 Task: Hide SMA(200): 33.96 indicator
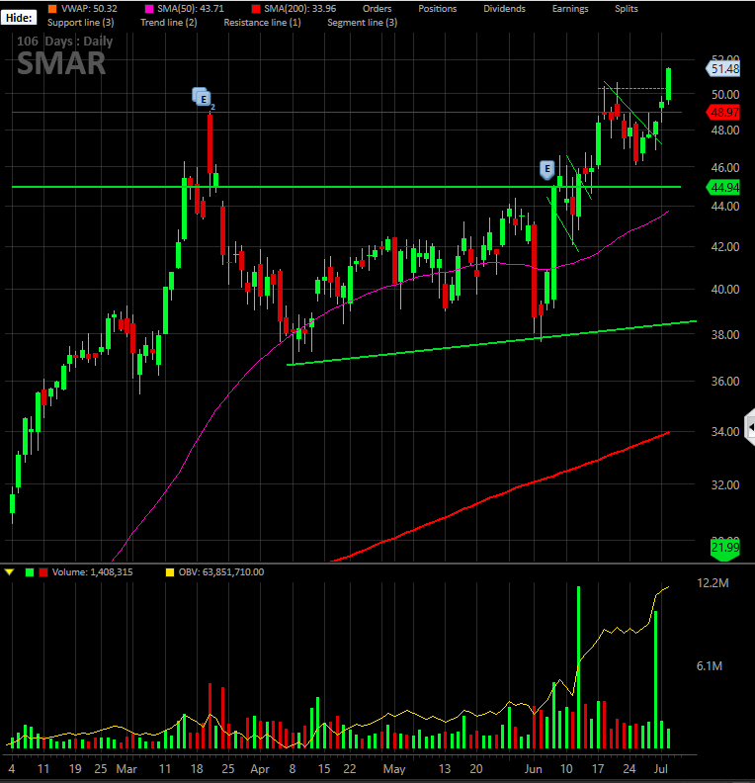tap(299, 9)
